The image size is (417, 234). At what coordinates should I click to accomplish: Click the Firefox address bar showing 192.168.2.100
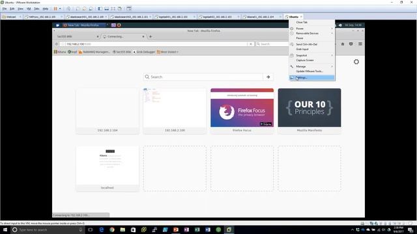(154, 44)
